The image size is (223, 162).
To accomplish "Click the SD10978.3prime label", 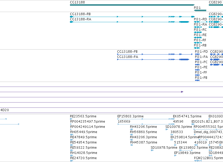I will tap(179, 127).
